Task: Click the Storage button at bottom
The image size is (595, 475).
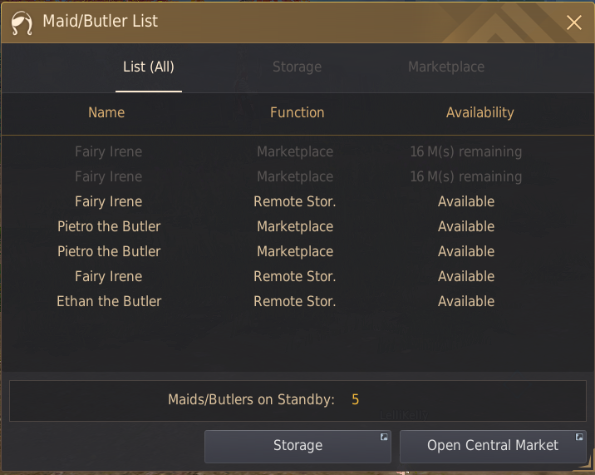Action: tap(297, 446)
